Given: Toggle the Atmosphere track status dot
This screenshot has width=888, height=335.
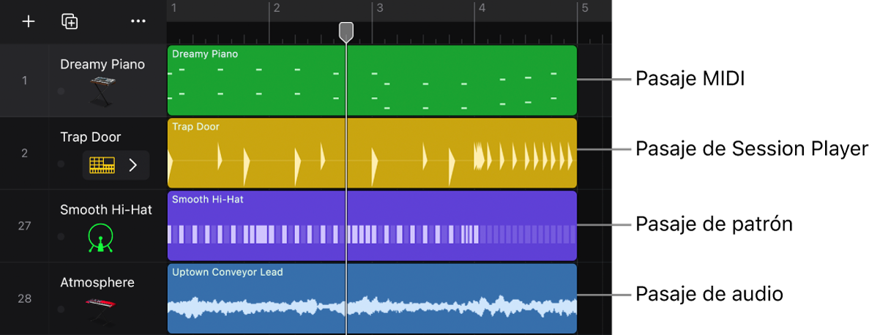Looking at the screenshot, I should point(61,309).
